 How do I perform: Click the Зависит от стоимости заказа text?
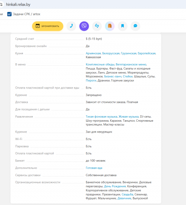coord(105,102)
